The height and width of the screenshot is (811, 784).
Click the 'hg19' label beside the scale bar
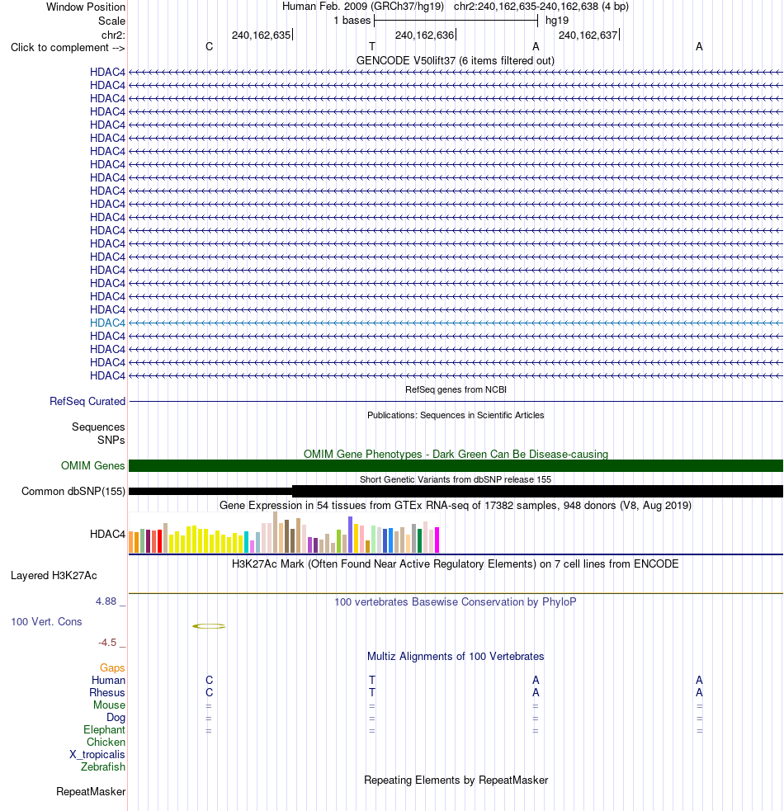point(557,21)
